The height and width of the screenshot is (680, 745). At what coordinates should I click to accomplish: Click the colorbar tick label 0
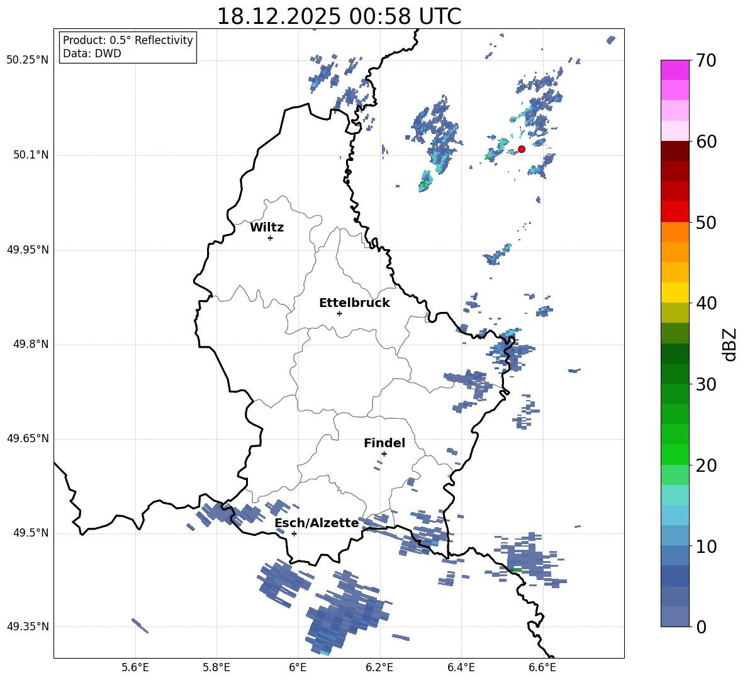coord(702,627)
